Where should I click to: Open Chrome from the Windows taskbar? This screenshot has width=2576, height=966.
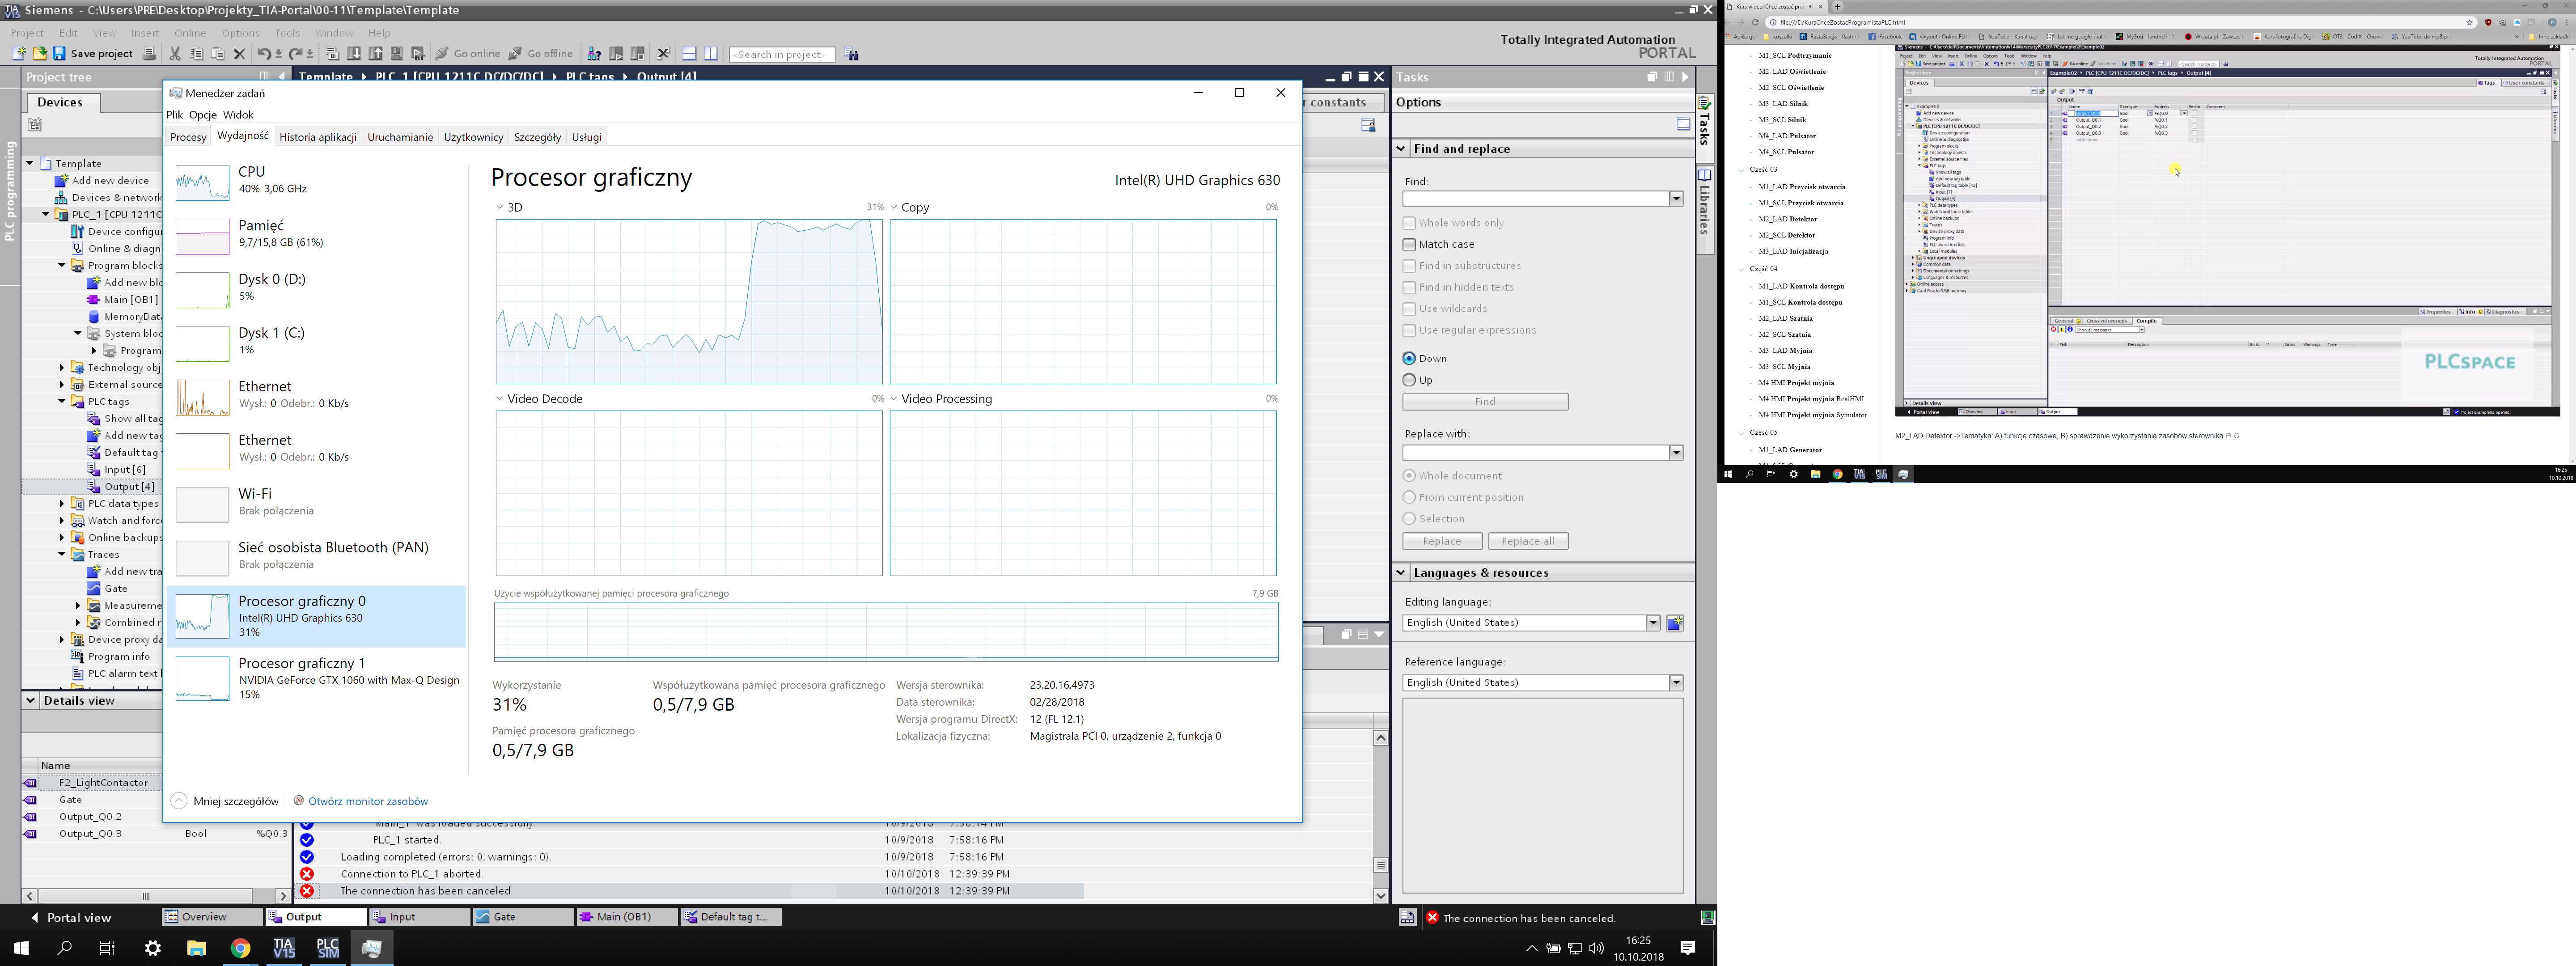[240, 948]
